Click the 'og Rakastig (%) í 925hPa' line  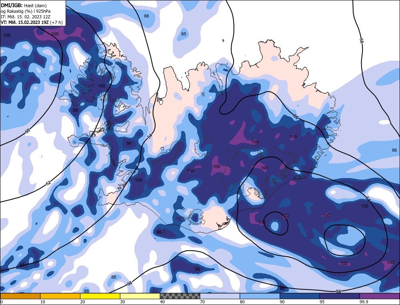[26, 11]
